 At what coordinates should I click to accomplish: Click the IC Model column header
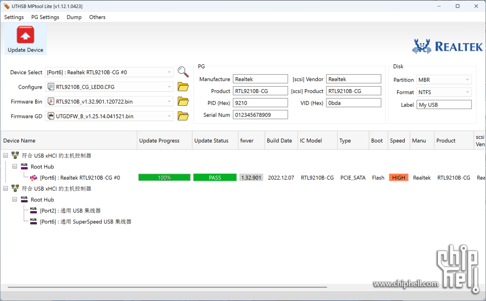[317, 141]
